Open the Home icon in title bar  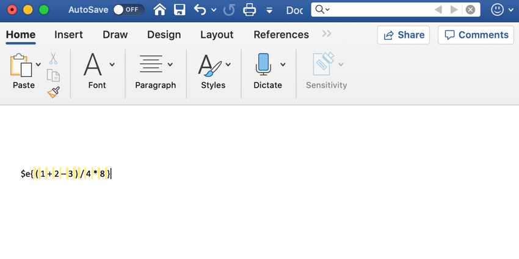tap(160, 10)
